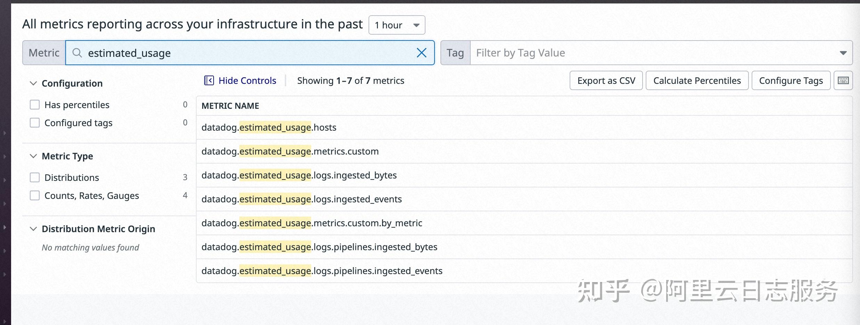Enable the Has percentiles checkbox

point(34,104)
